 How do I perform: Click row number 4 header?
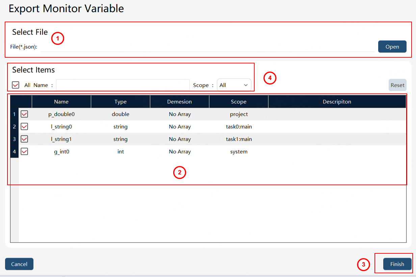[14, 151]
